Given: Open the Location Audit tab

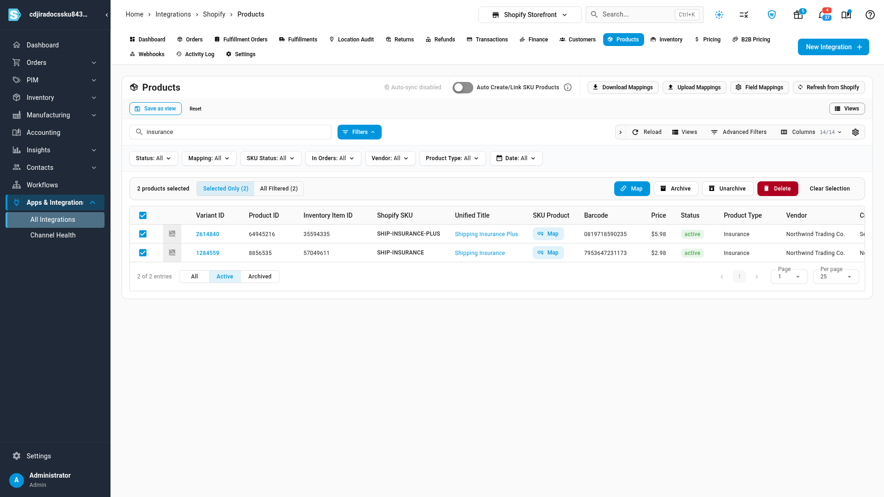Looking at the screenshot, I should [351, 40].
